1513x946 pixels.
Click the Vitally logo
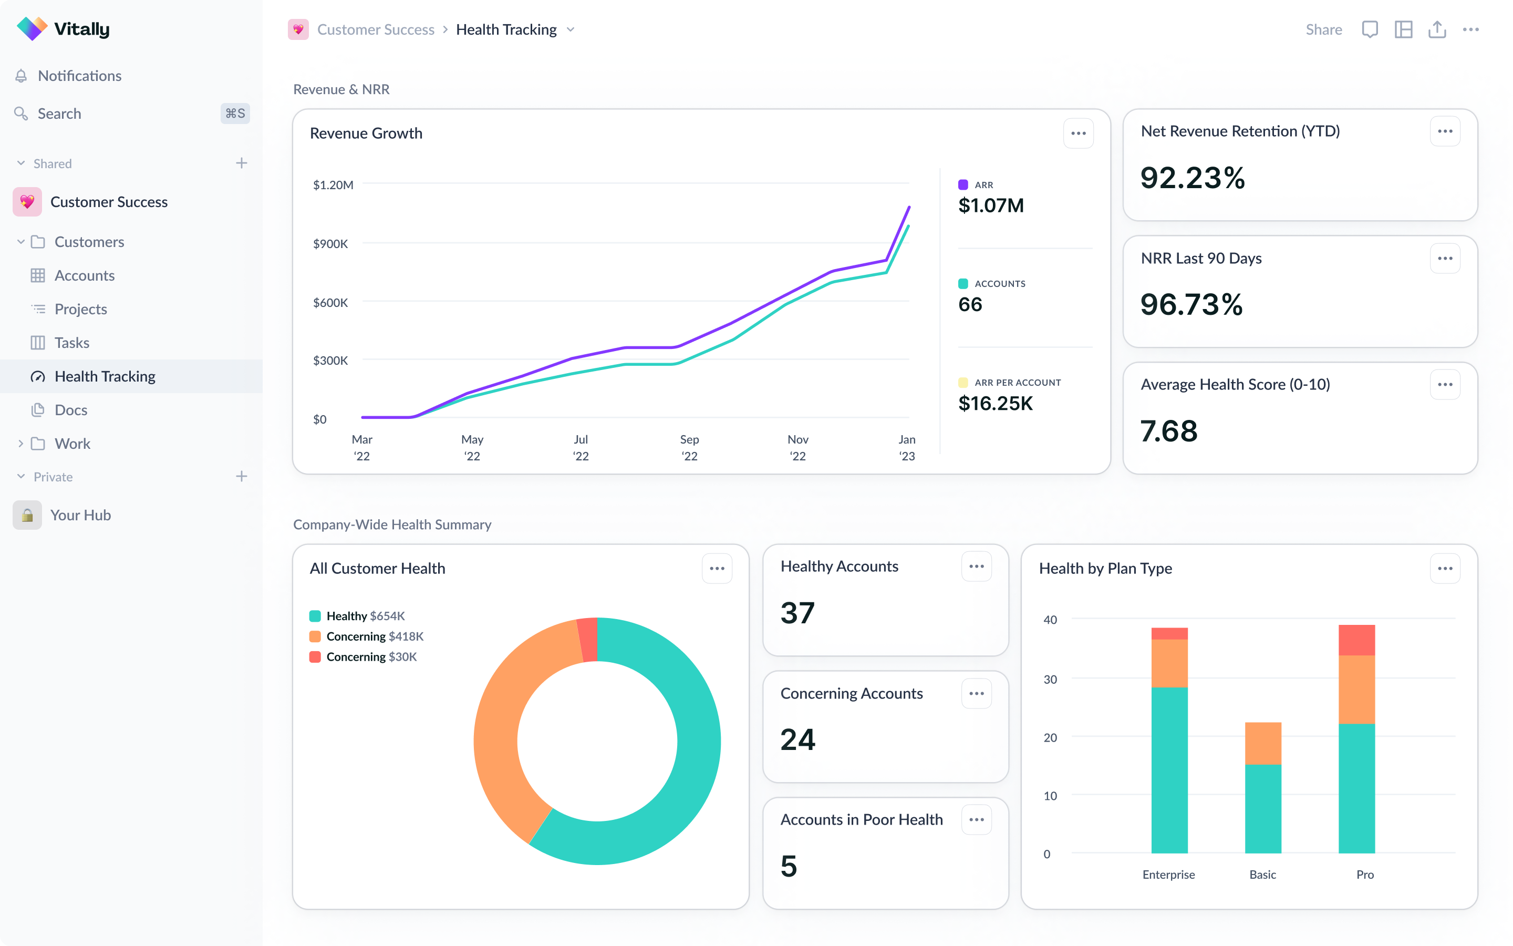pyautogui.click(x=63, y=29)
